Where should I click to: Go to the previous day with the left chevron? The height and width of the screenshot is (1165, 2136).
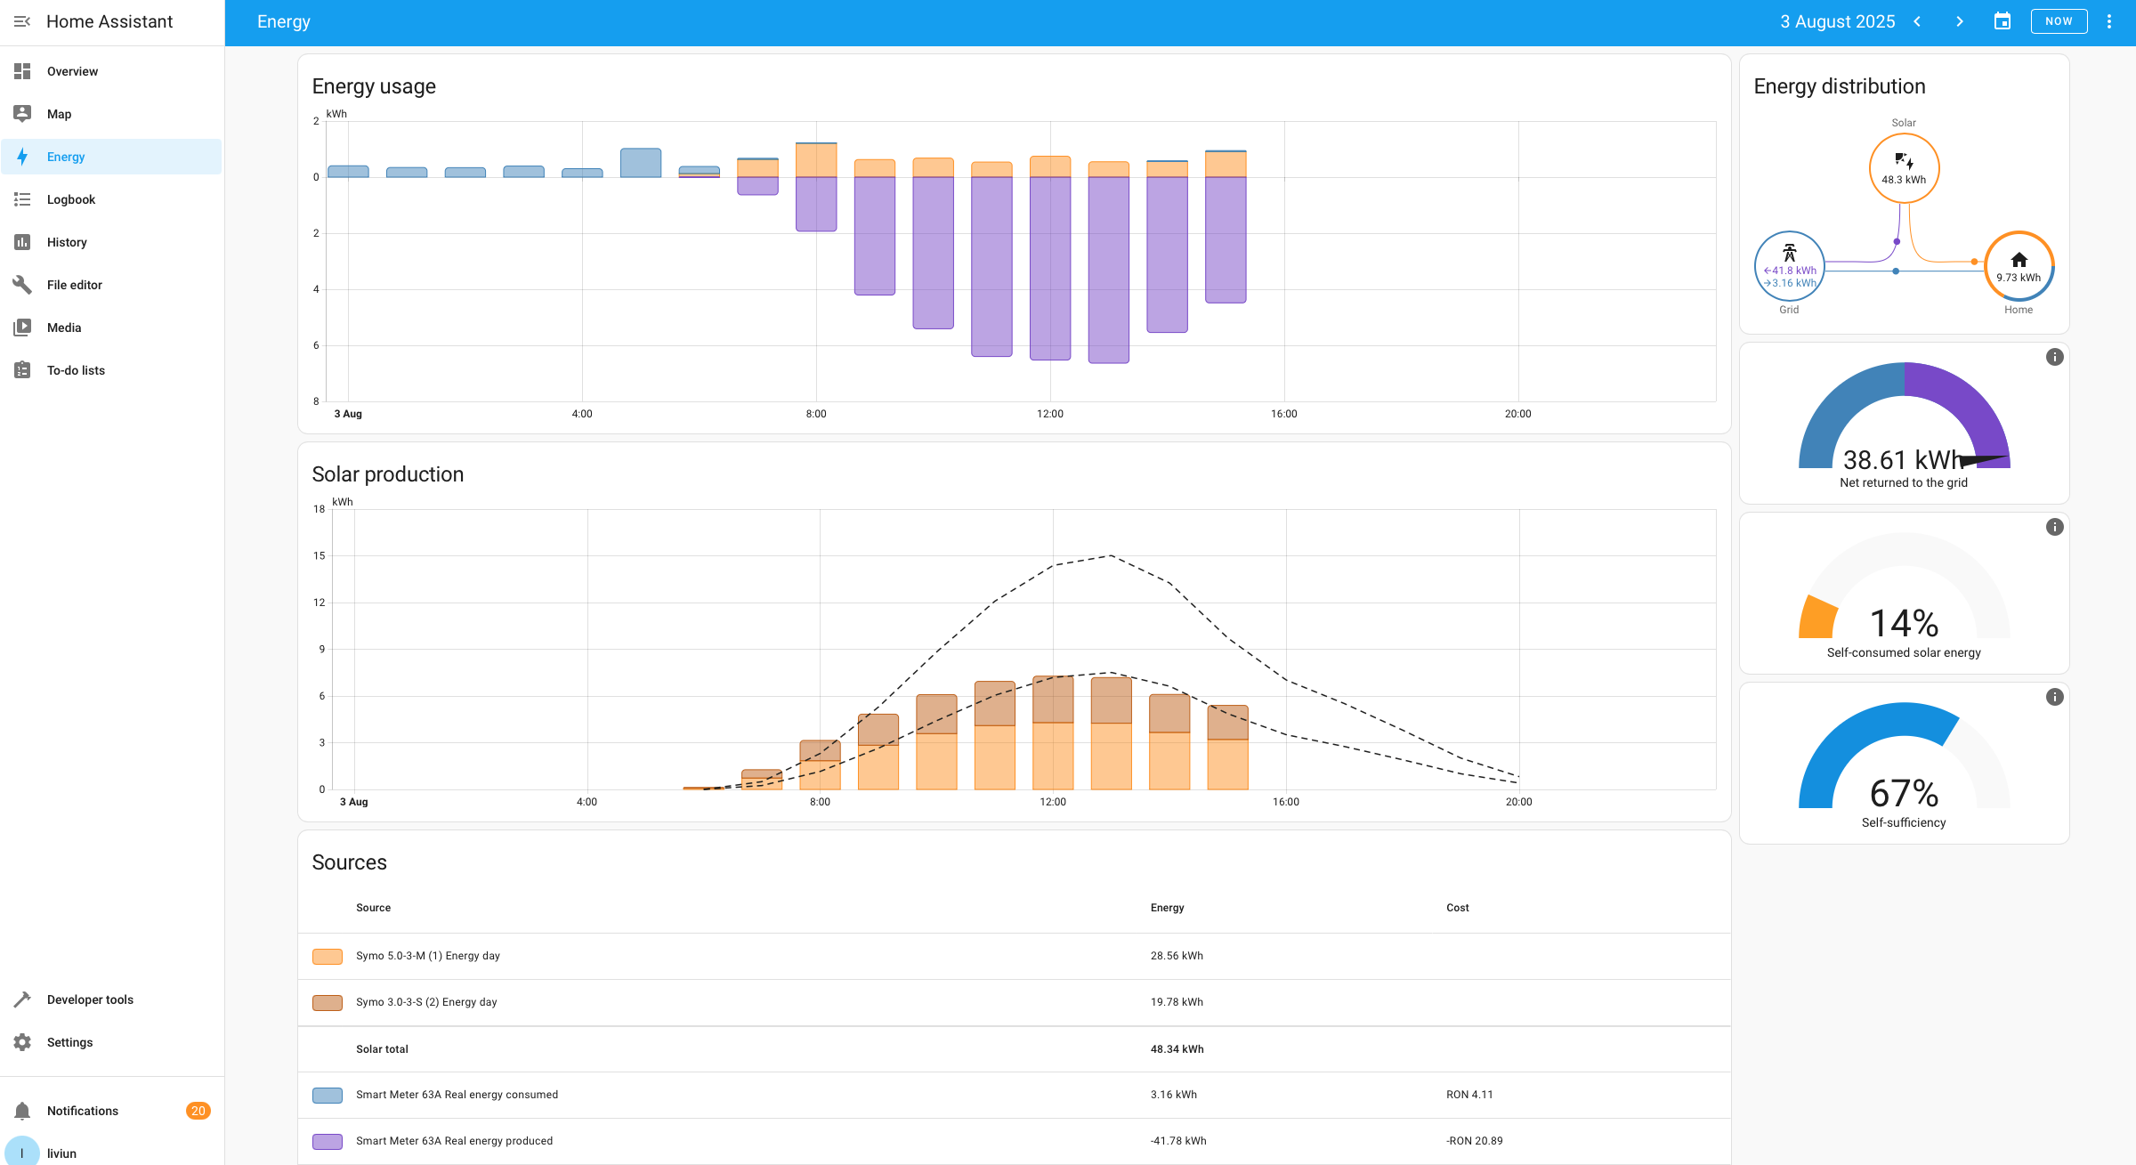coord(1917,21)
